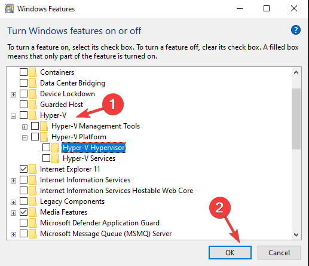Screen dimensions: 309x266
Task: Check Internet Information Services Hostable Web Core checkbox
Action: point(23,191)
